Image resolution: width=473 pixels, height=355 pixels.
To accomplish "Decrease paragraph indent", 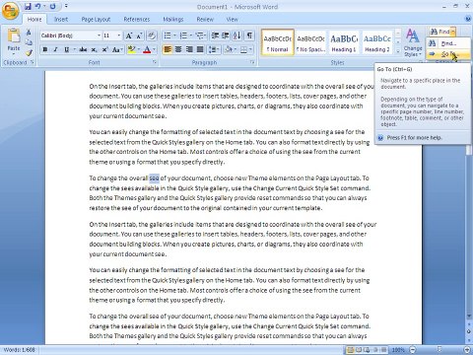I will [215, 35].
